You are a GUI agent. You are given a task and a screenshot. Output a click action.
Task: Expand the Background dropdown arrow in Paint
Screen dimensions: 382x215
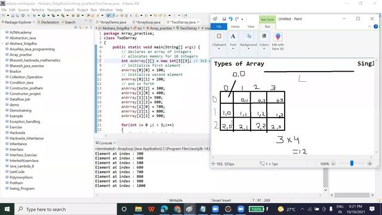(248, 49)
